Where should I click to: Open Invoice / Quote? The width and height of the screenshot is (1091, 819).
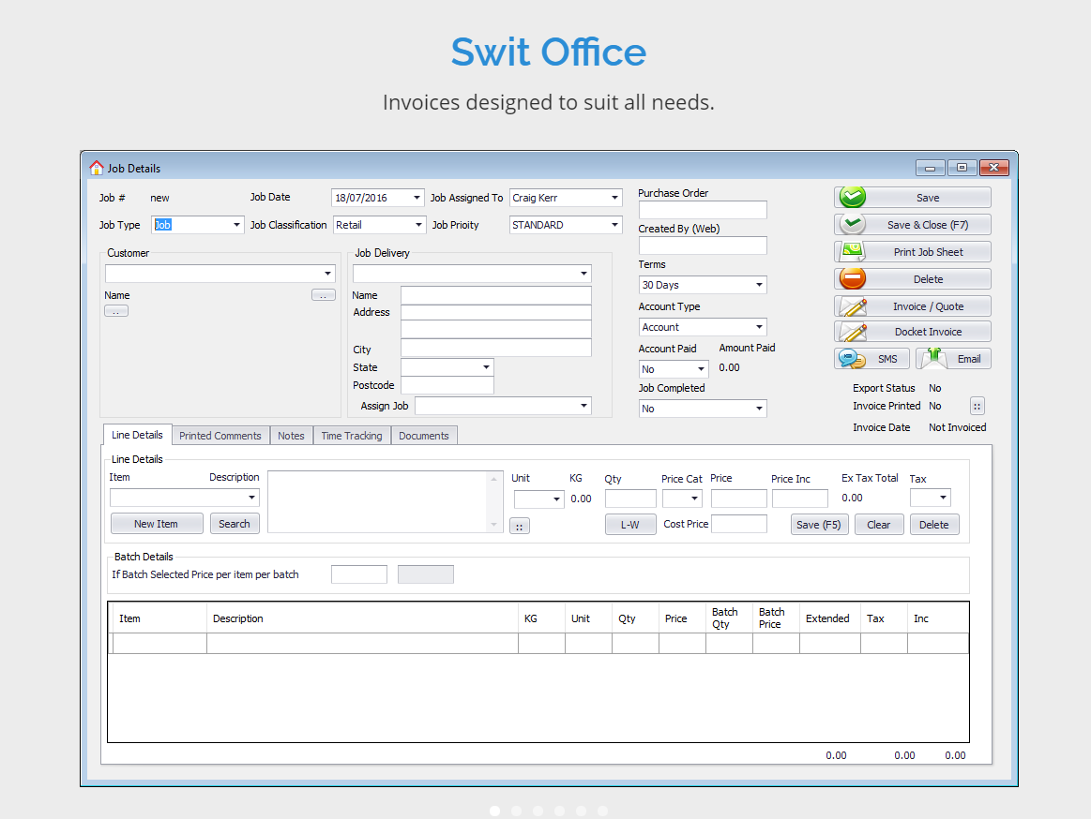pyautogui.click(x=912, y=306)
